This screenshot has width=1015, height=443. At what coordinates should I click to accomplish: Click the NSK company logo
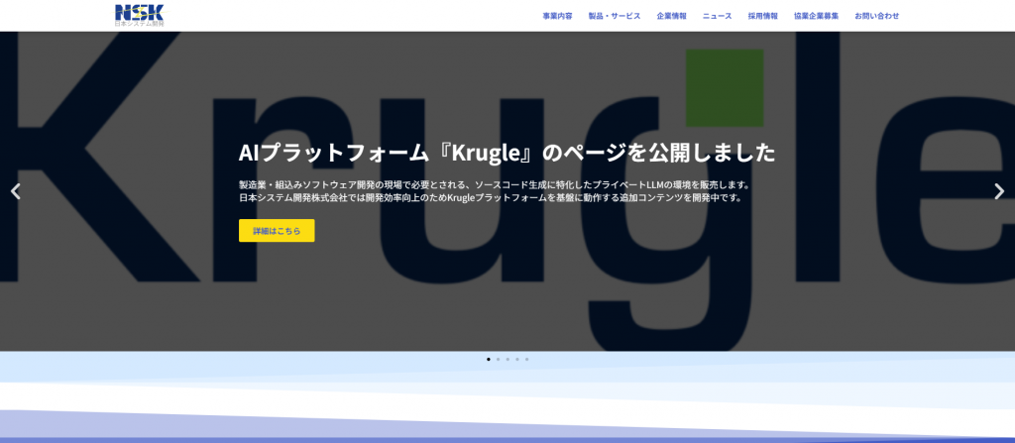point(140,15)
